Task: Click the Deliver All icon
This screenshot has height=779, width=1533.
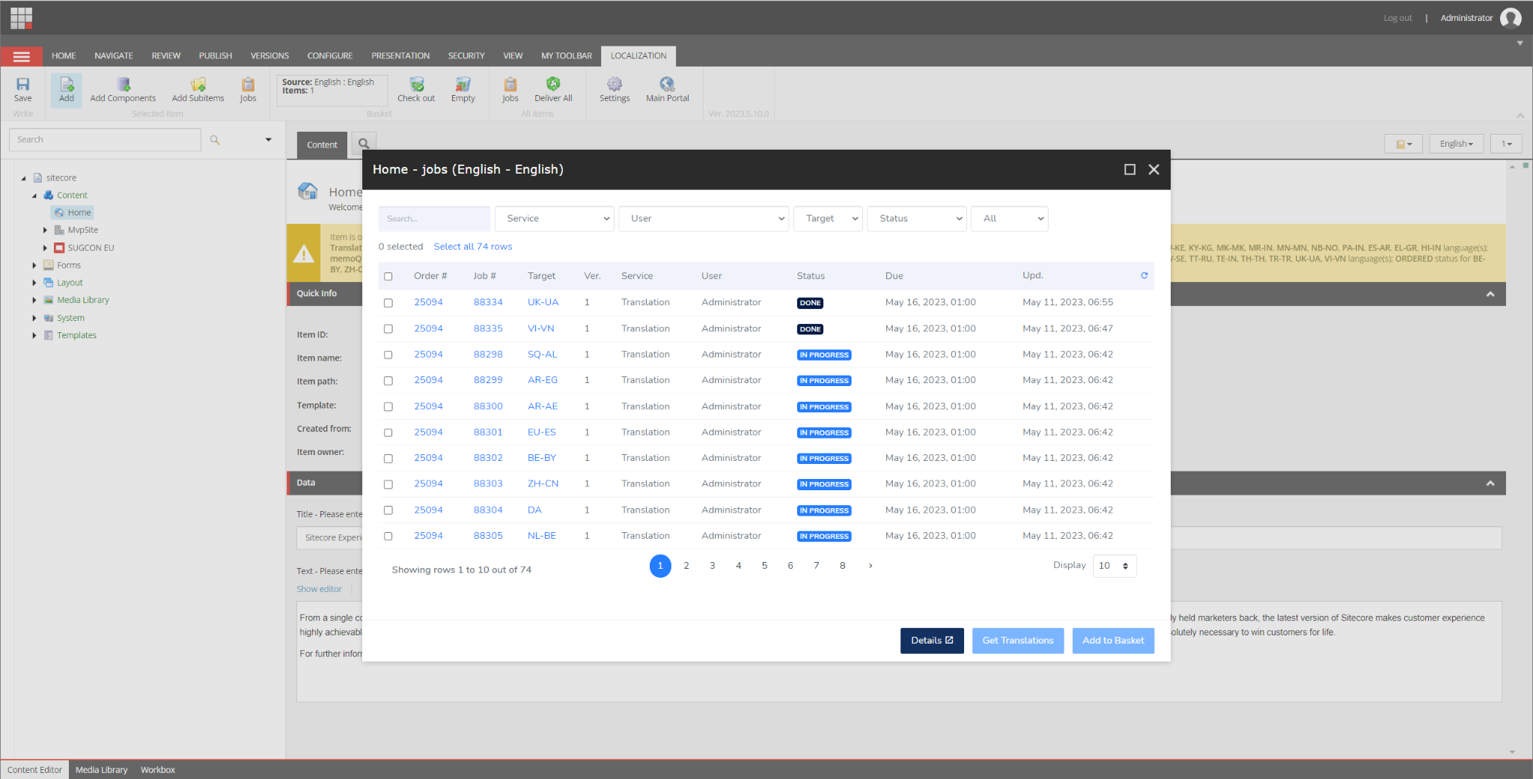Action: (553, 84)
